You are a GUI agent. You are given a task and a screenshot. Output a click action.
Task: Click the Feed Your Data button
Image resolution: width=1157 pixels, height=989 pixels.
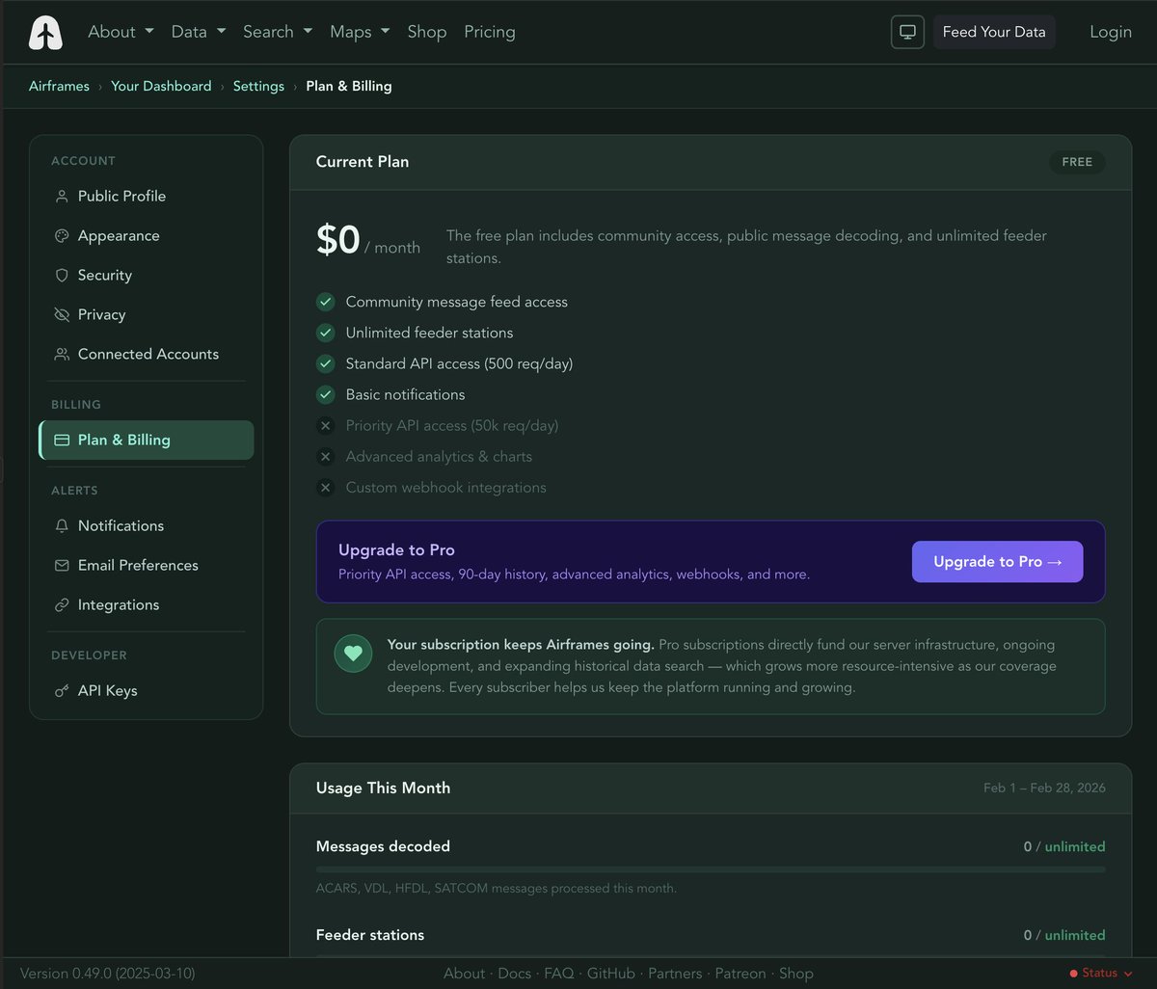(994, 32)
